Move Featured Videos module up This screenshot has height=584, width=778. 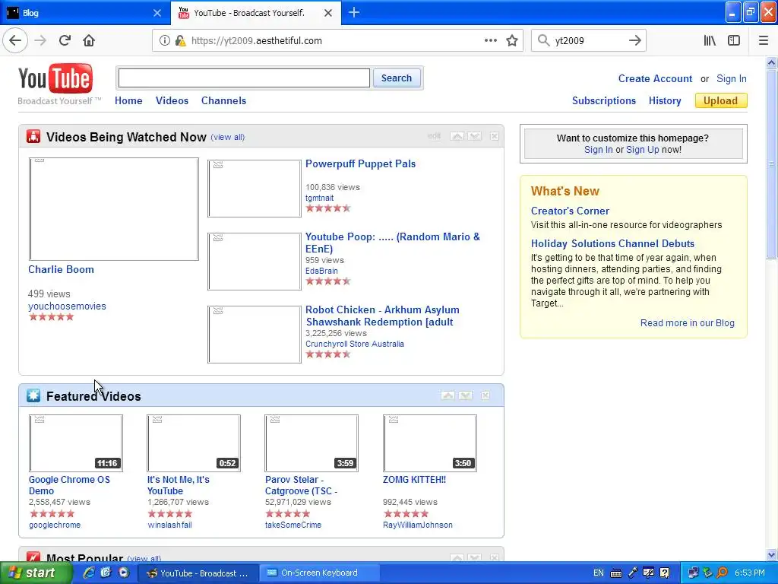pyautogui.click(x=448, y=395)
